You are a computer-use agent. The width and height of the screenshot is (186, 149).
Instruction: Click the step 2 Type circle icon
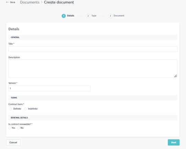(88, 16)
